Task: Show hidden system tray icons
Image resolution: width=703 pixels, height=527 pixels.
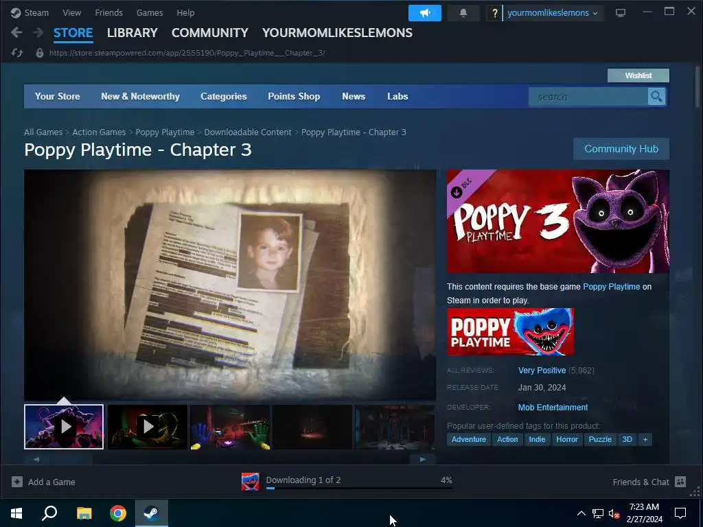Action: [x=581, y=513]
